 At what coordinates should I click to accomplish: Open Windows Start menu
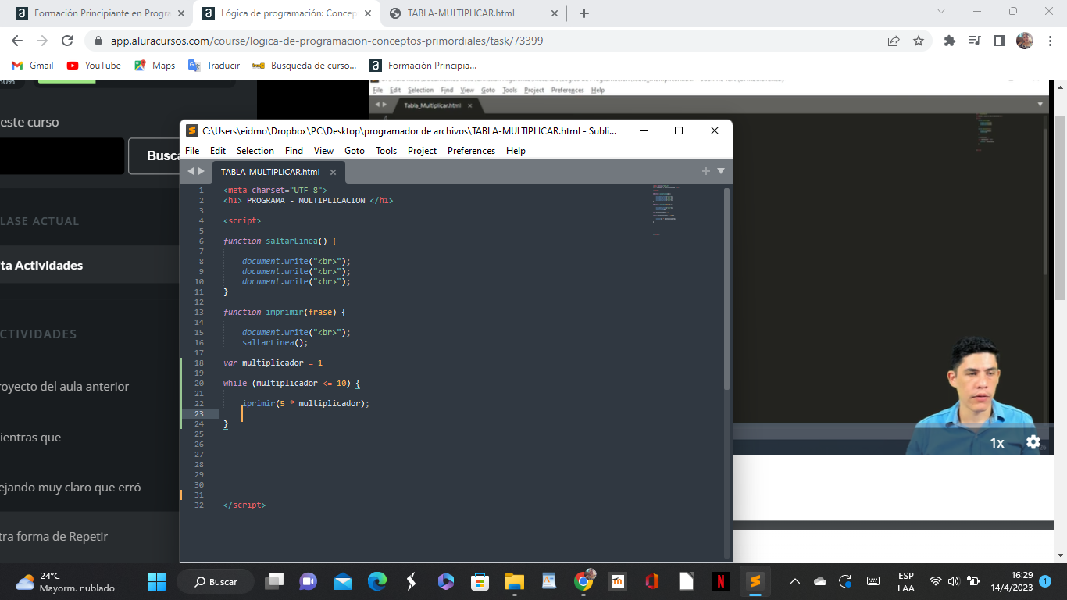(157, 581)
